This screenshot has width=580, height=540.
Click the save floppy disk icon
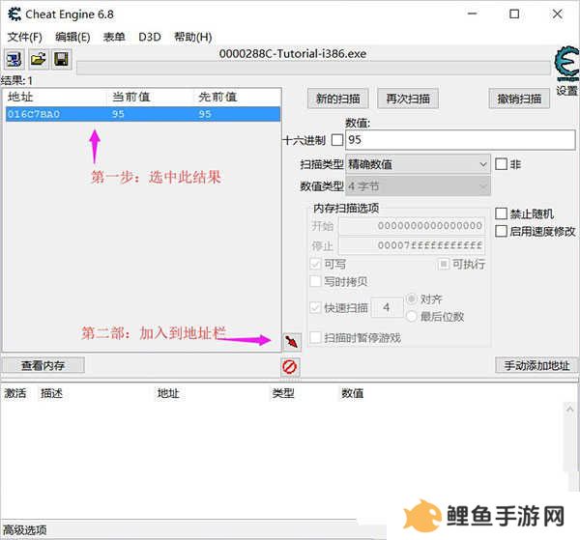pos(61,59)
